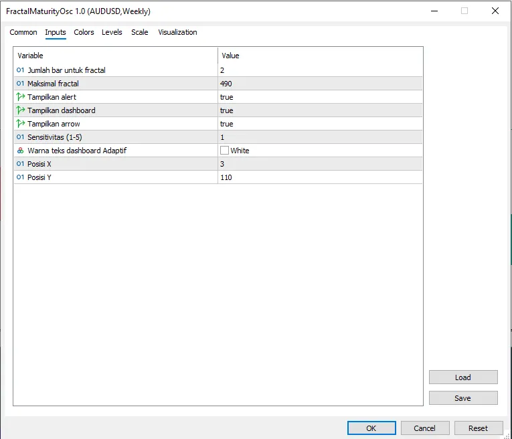Image resolution: width=512 pixels, height=439 pixels.
Task: Click integer icon beside Sensitivitas (1-5)
Action: [x=21, y=137]
